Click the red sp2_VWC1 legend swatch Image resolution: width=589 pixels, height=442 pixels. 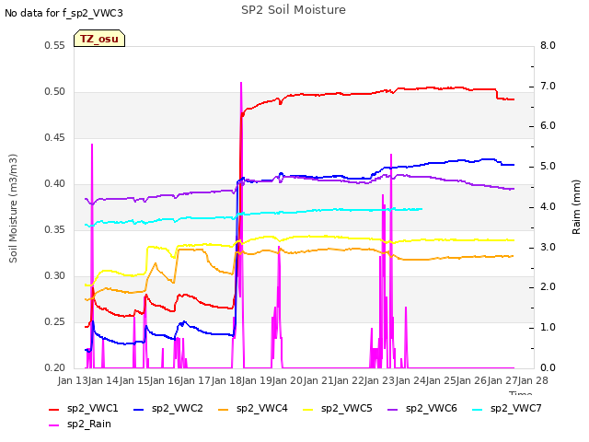54,409
